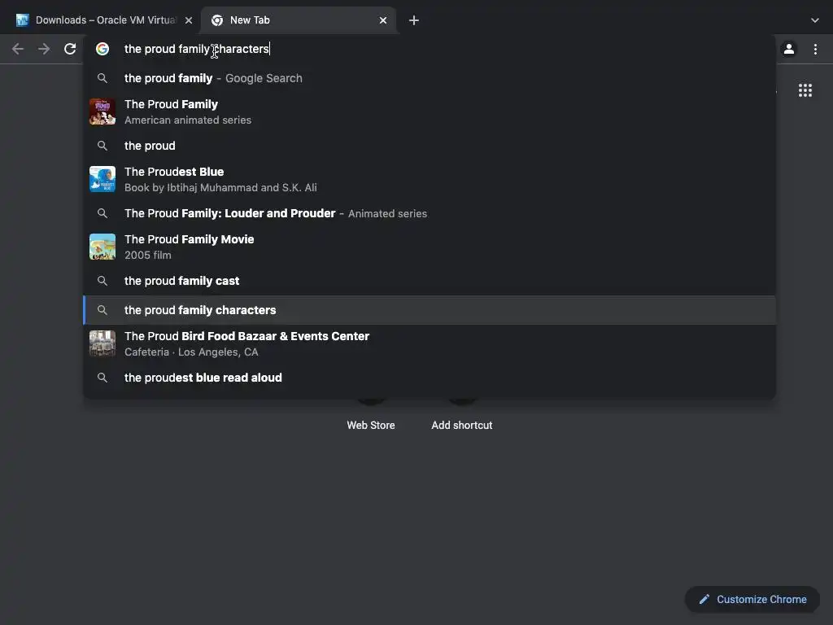
Task: Select 'the proud family cast' suggestion
Action: (x=181, y=281)
